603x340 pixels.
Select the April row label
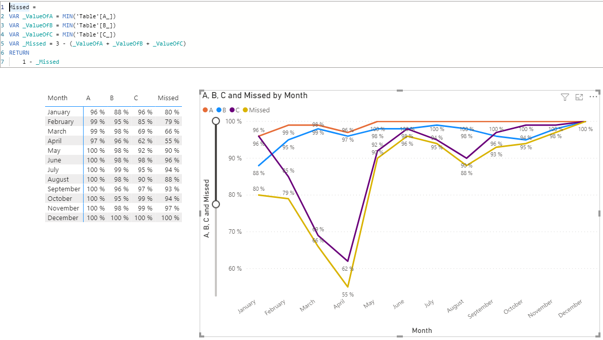[x=55, y=141]
